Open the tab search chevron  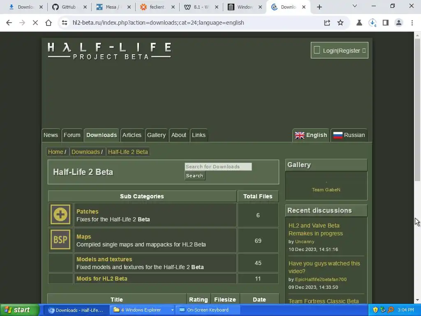click(355, 6)
